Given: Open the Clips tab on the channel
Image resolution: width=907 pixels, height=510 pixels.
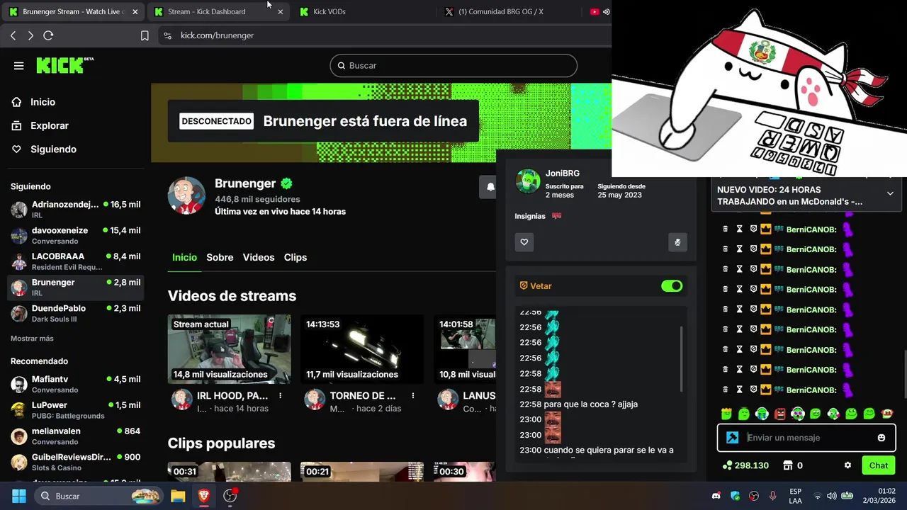Looking at the screenshot, I should (x=295, y=257).
